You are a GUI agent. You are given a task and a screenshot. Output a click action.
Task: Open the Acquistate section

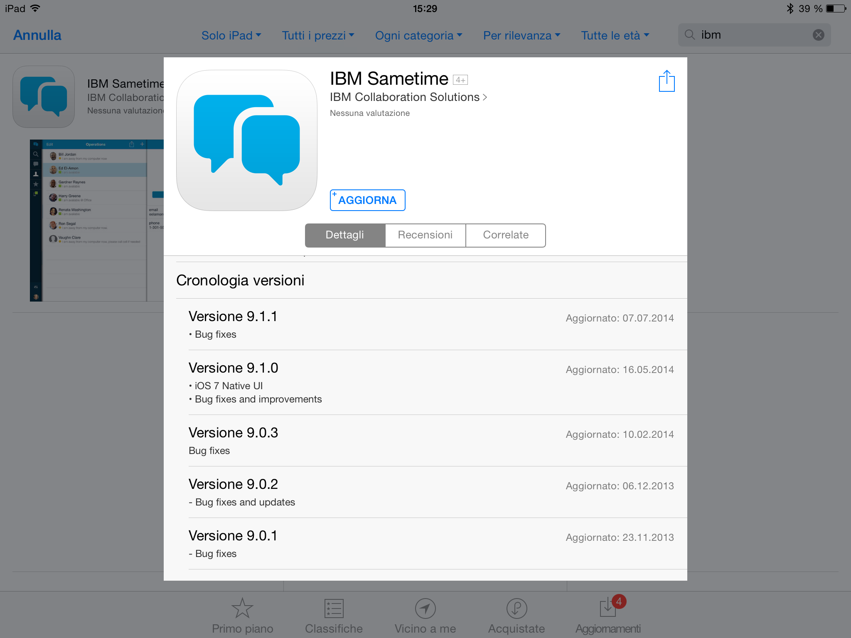516,615
